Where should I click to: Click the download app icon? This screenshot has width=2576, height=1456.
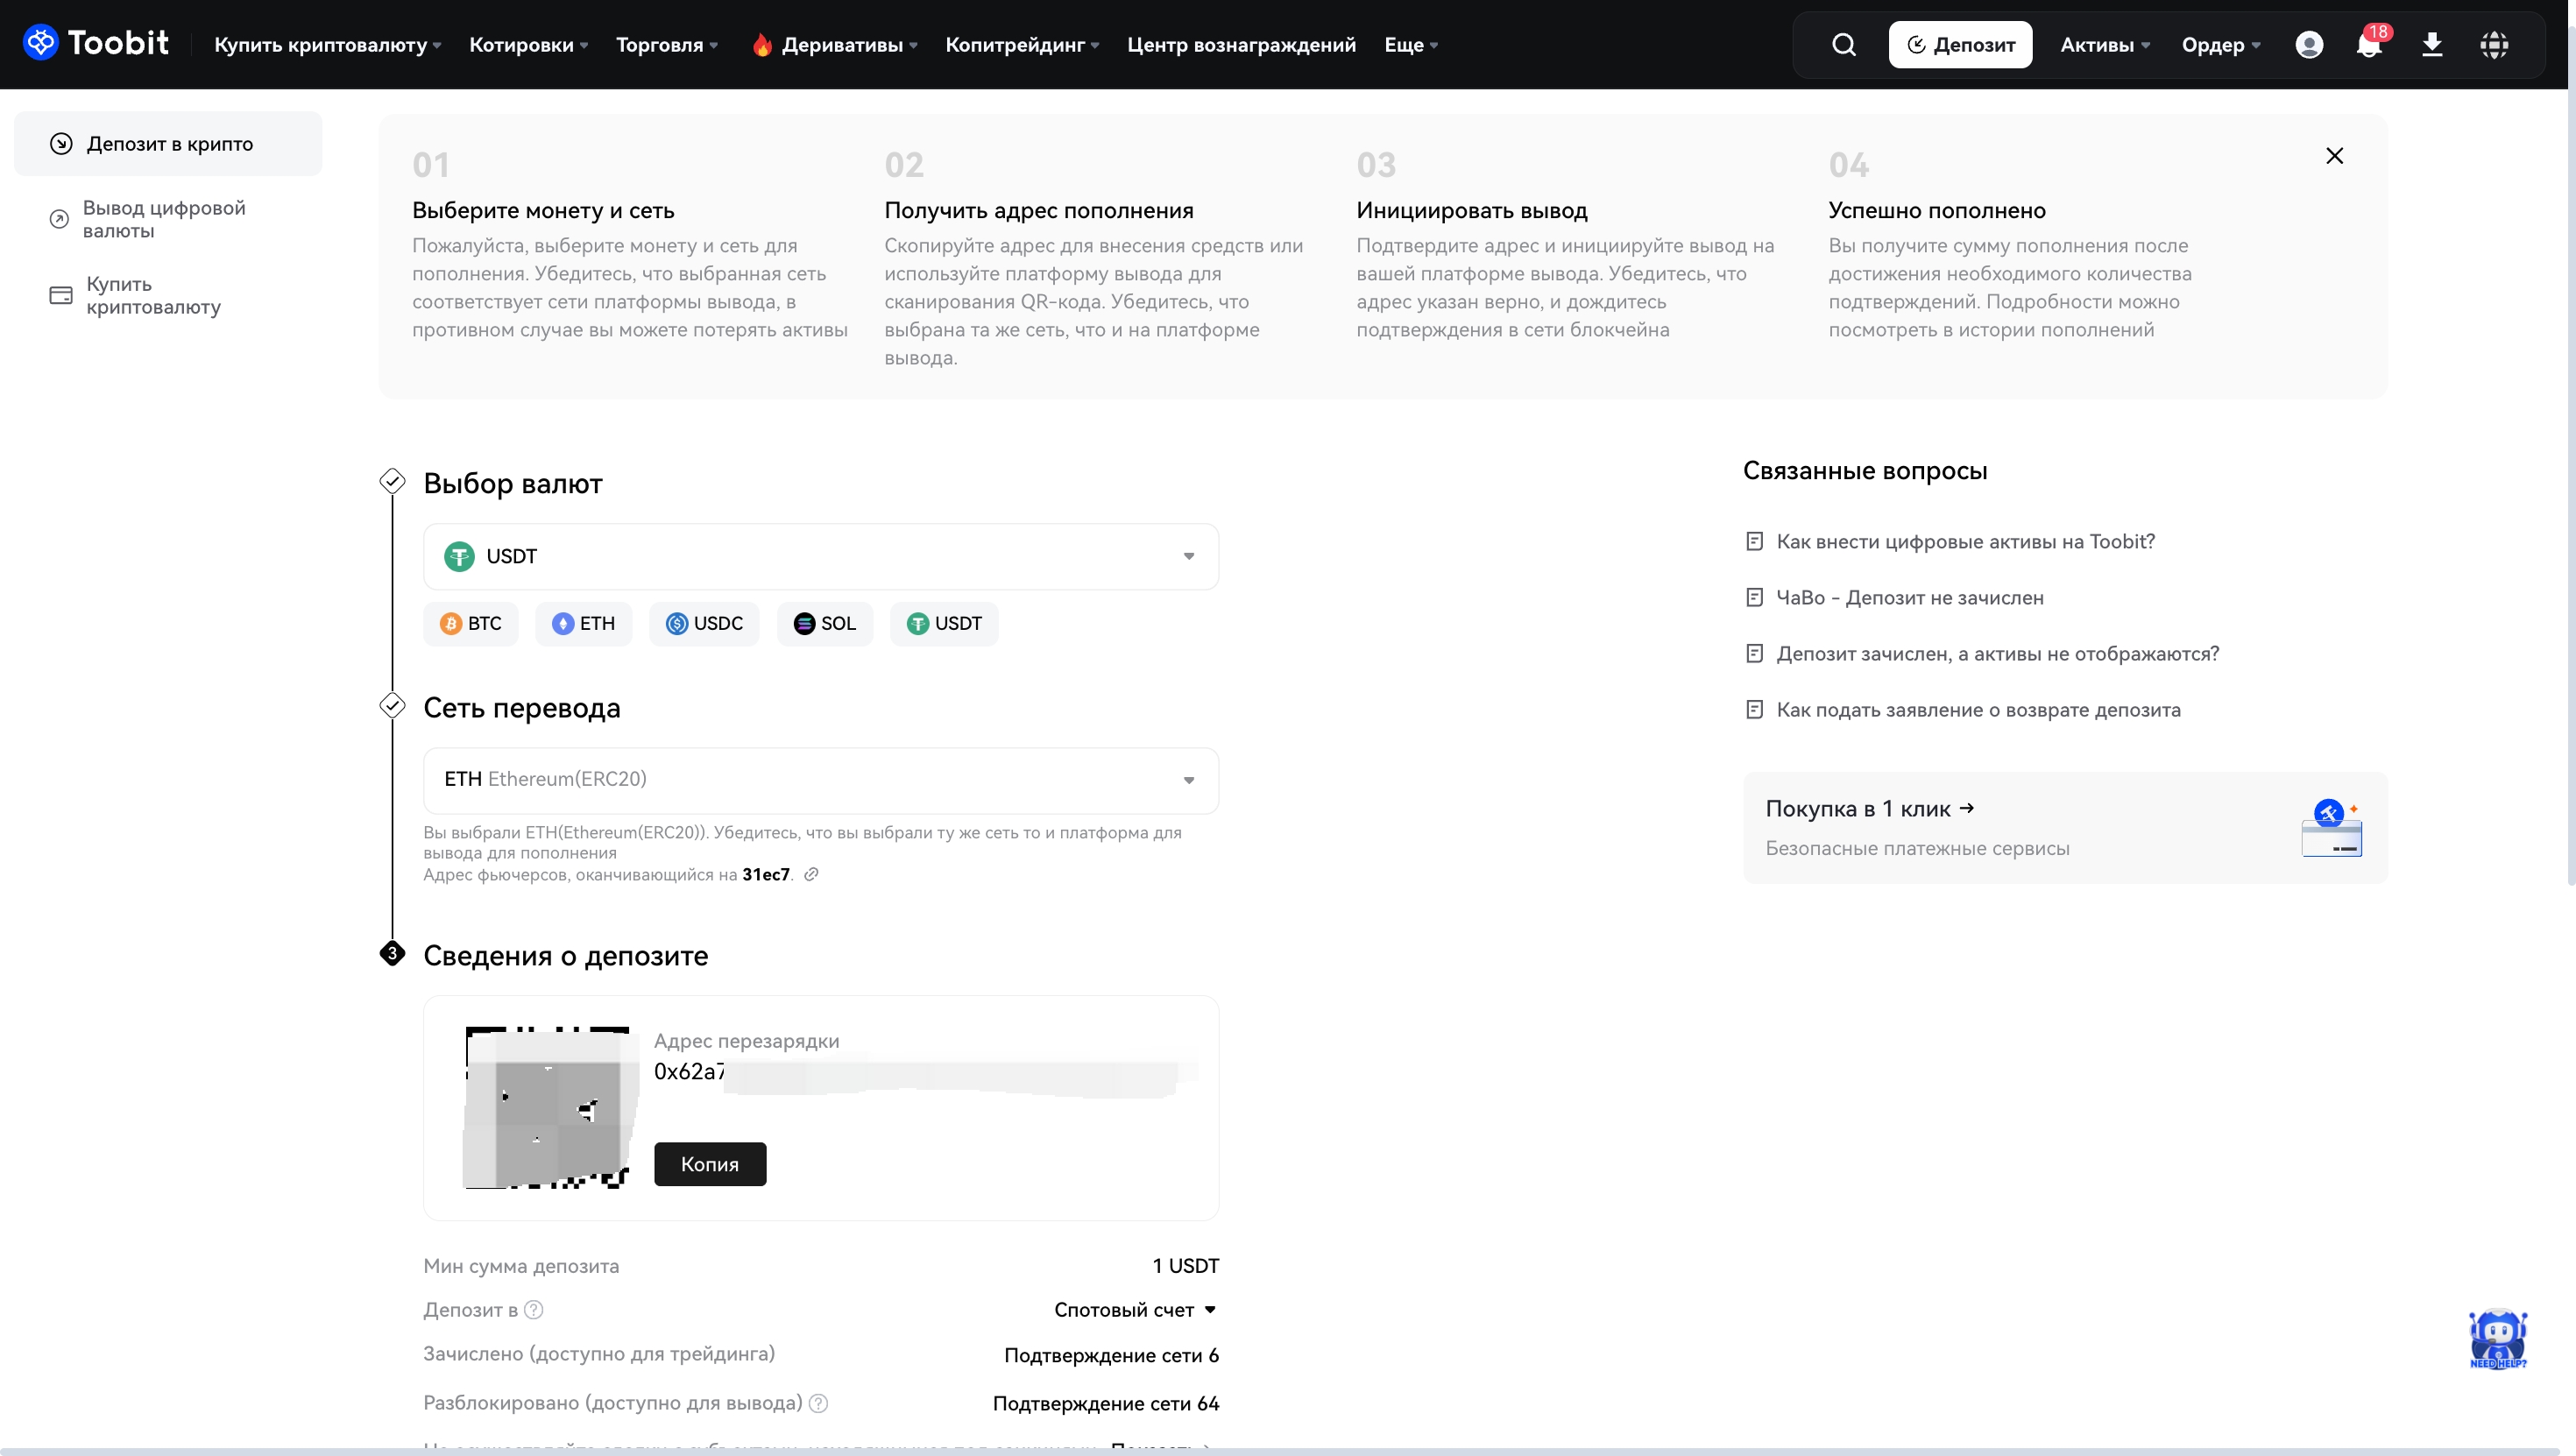click(2432, 45)
